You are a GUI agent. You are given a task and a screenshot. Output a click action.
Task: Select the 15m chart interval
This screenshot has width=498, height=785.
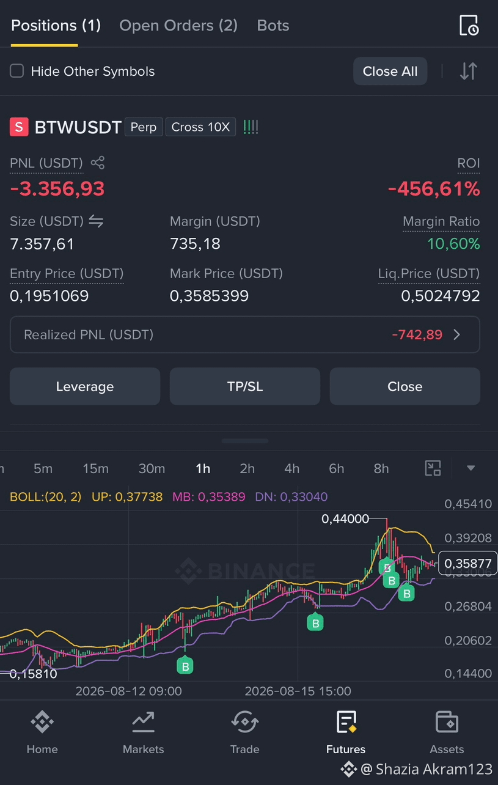95,468
